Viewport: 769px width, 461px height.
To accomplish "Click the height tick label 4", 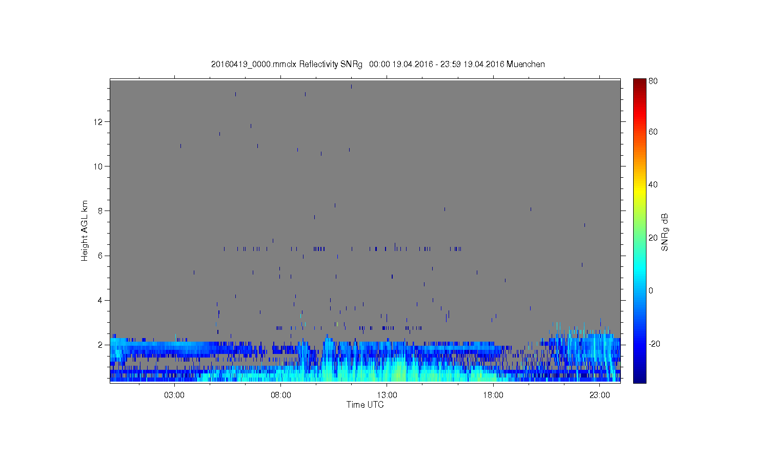I will tap(101, 300).
